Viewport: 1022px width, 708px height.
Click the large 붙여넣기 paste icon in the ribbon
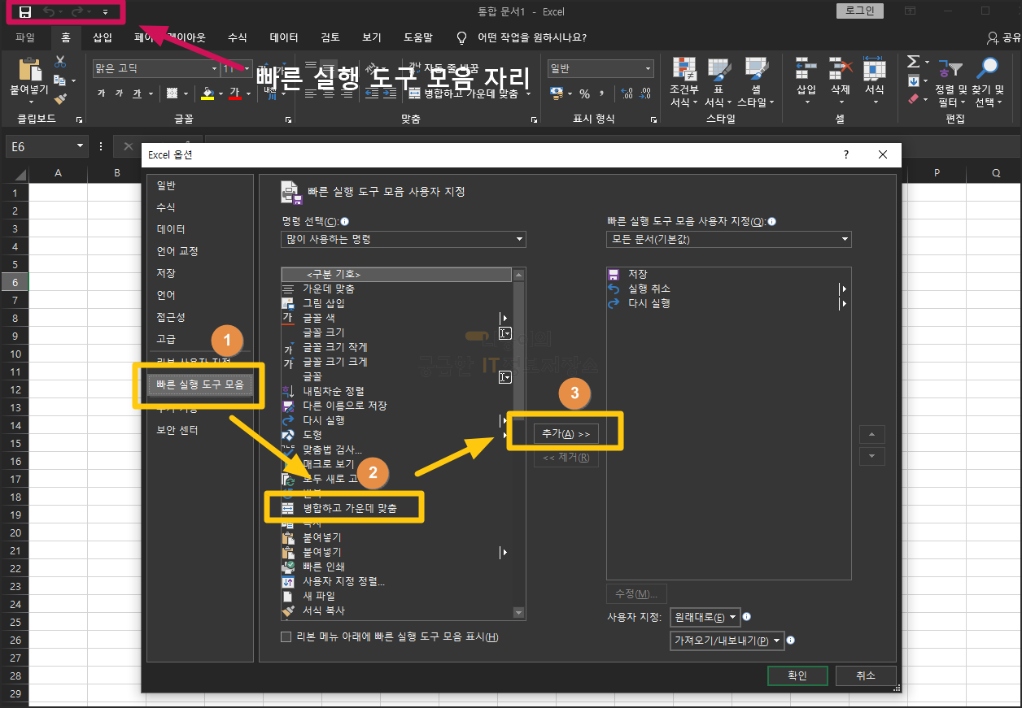29,69
